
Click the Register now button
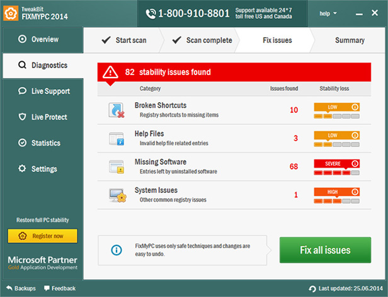click(43, 236)
